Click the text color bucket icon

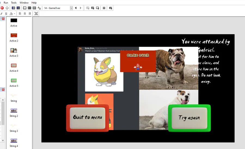pos(11,14)
